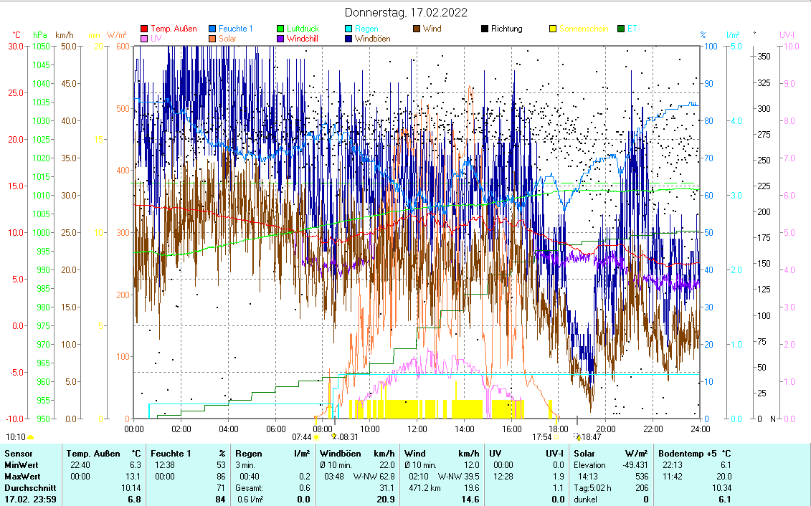Click the yellow Sonnenschein legend square
This screenshot has width=811, height=506.
(553, 29)
